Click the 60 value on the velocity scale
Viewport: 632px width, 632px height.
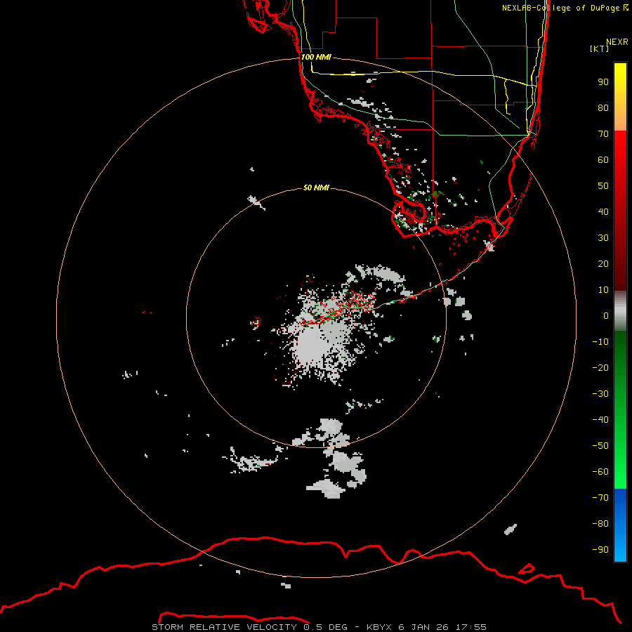point(603,160)
